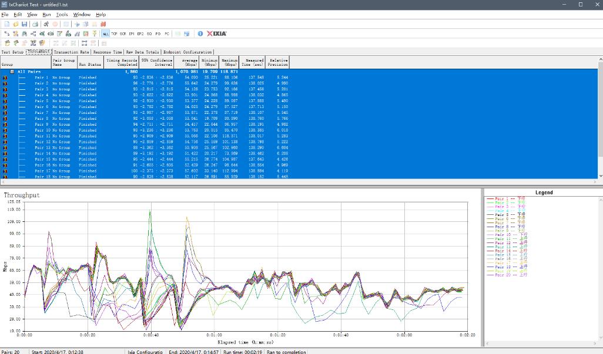The height and width of the screenshot is (354, 603).
Task: Click the IXIA logo in toolbar
Action: pyautogui.click(x=216, y=33)
